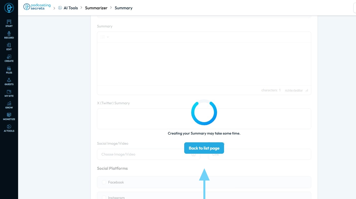Screen dimensions: 356x199
Task: Go to the Edit section
Action: click(9, 46)
